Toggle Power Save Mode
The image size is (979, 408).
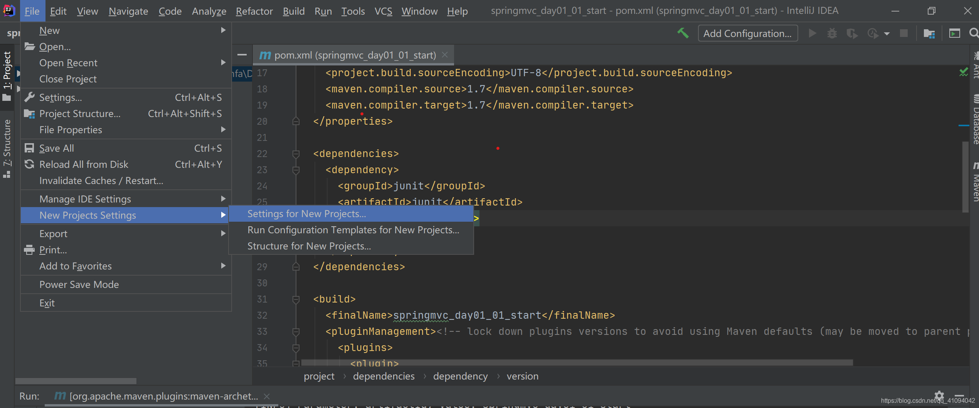pos(126,284)
